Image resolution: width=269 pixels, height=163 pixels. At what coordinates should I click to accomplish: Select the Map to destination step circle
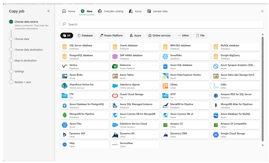point(11,61)
